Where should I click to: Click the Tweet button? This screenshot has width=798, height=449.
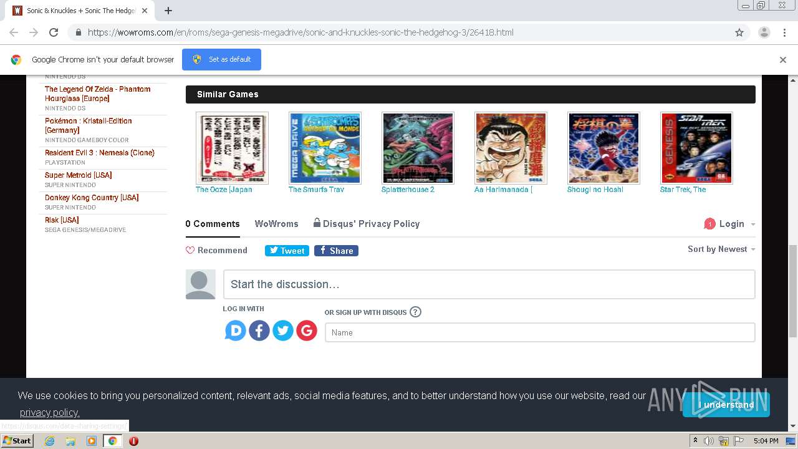click(x=287, y=251)
